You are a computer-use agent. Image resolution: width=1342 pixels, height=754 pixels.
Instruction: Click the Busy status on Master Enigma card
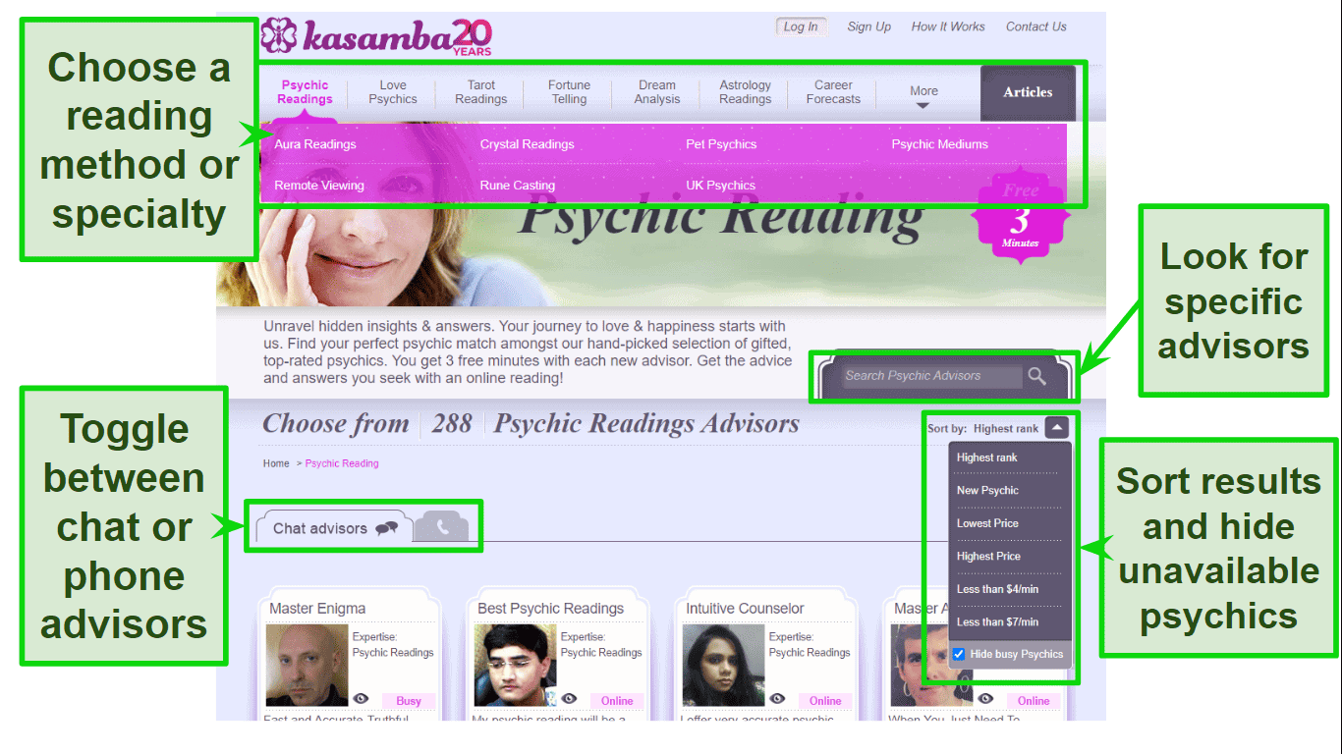[x=409, y=701]
